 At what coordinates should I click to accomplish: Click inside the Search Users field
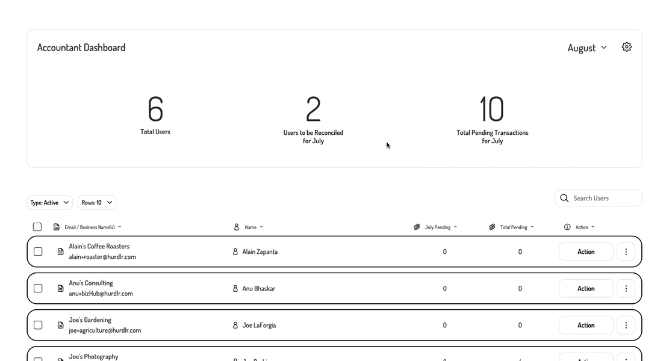[x=596, y=198]
